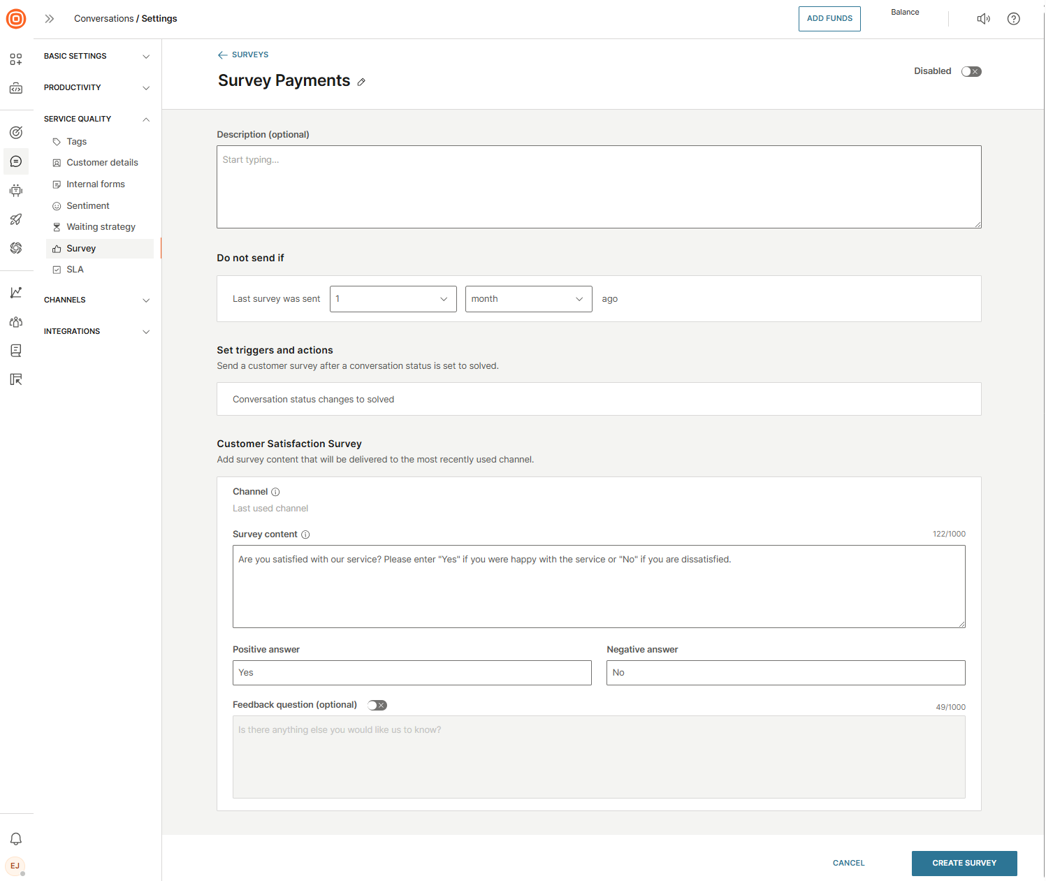Click the chatbot robot icon in left rail
The height and width of the screenshot is (881, 1046).
pos(16,191)
